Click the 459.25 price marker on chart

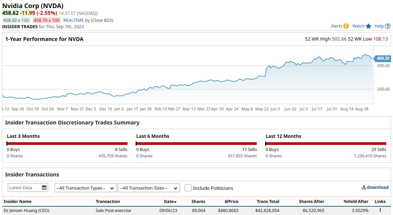pos(382,58)
